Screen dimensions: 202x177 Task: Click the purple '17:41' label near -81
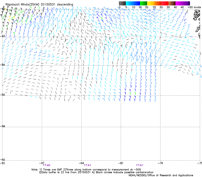click(139, 165)
